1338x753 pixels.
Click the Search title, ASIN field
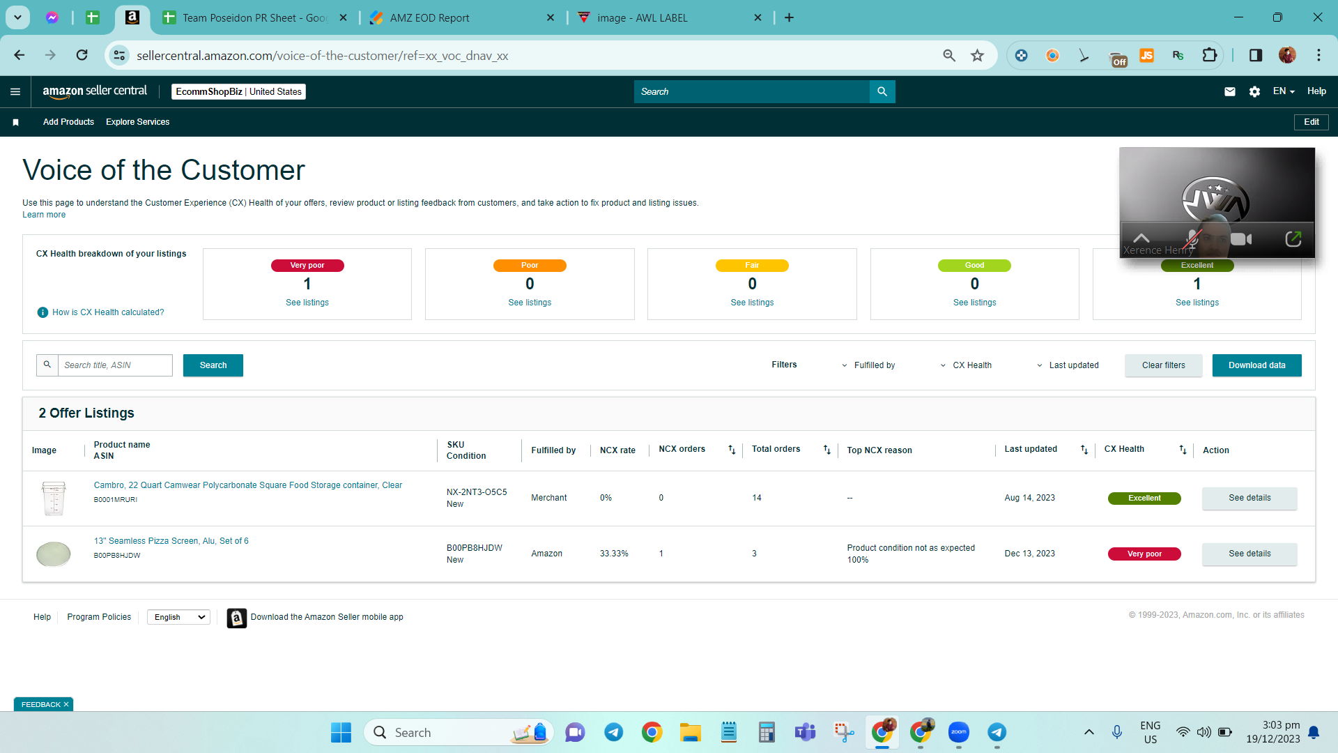point(115,365)
